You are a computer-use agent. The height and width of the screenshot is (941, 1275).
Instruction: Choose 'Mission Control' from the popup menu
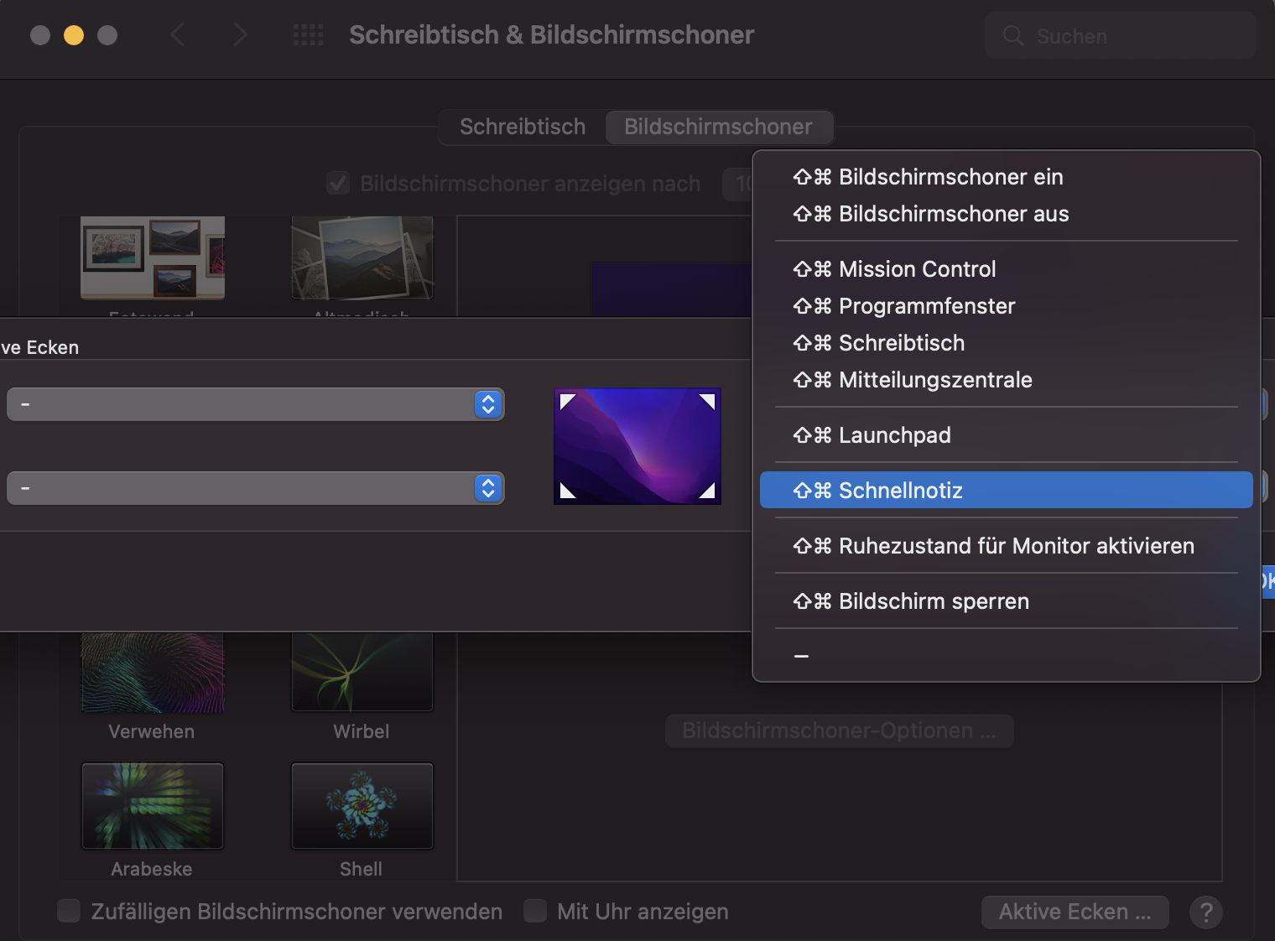click(917, 269)
